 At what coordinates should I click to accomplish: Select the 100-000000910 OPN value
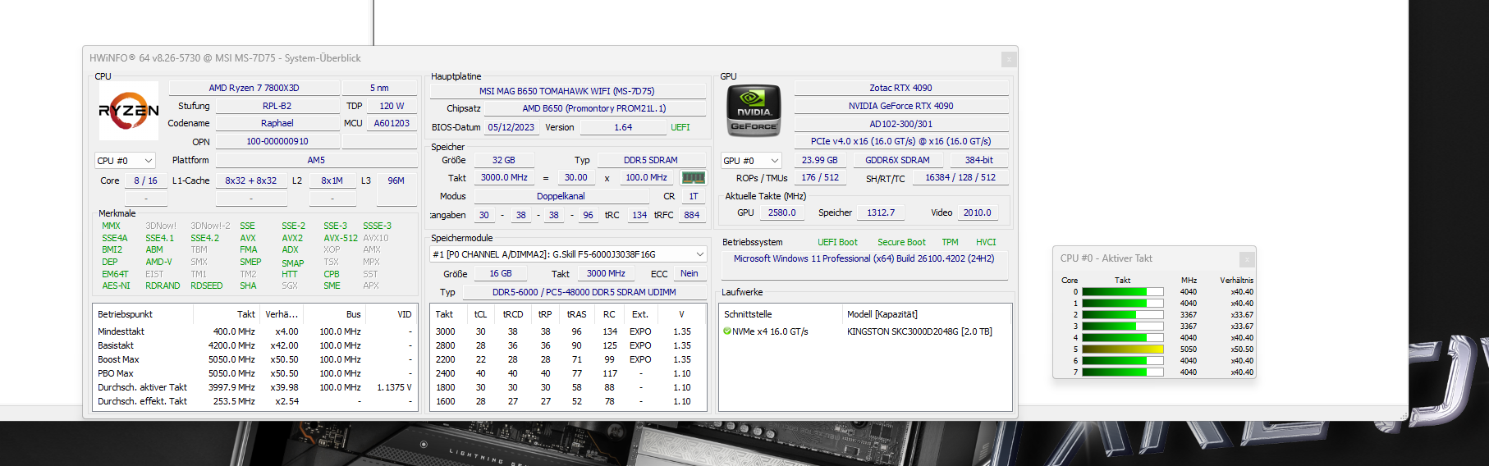pyautogui.click(x=277, y=141)
